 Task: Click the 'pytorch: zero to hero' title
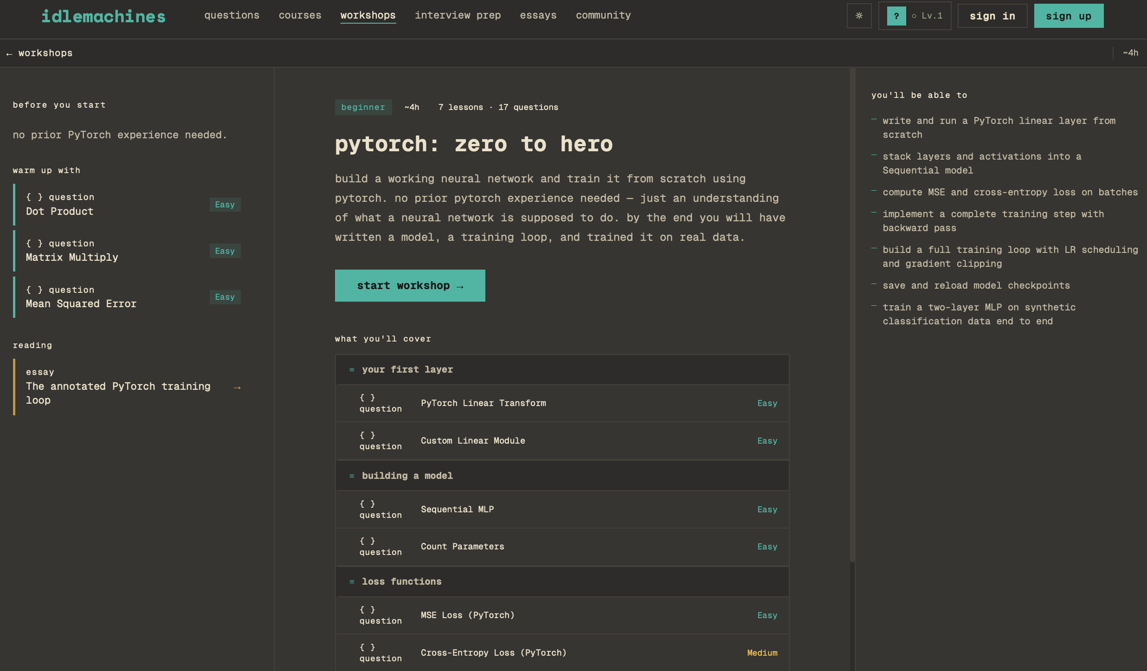pos(474,144)
